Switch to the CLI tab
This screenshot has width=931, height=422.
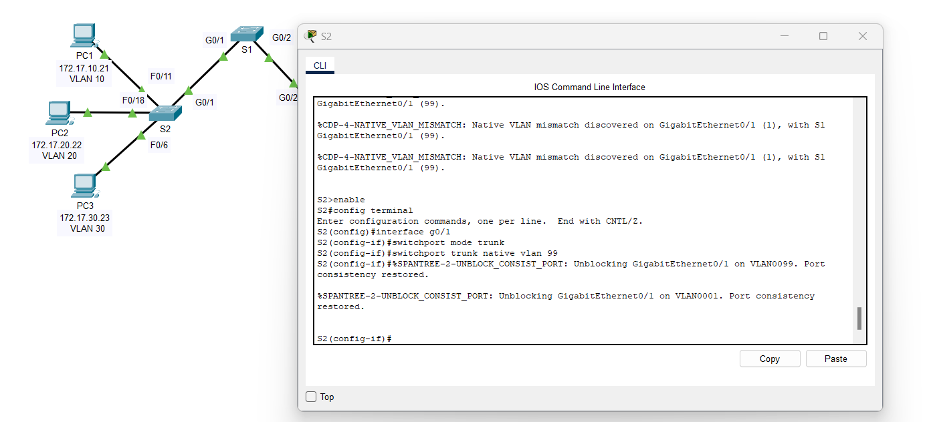click(x=320, y=65)
